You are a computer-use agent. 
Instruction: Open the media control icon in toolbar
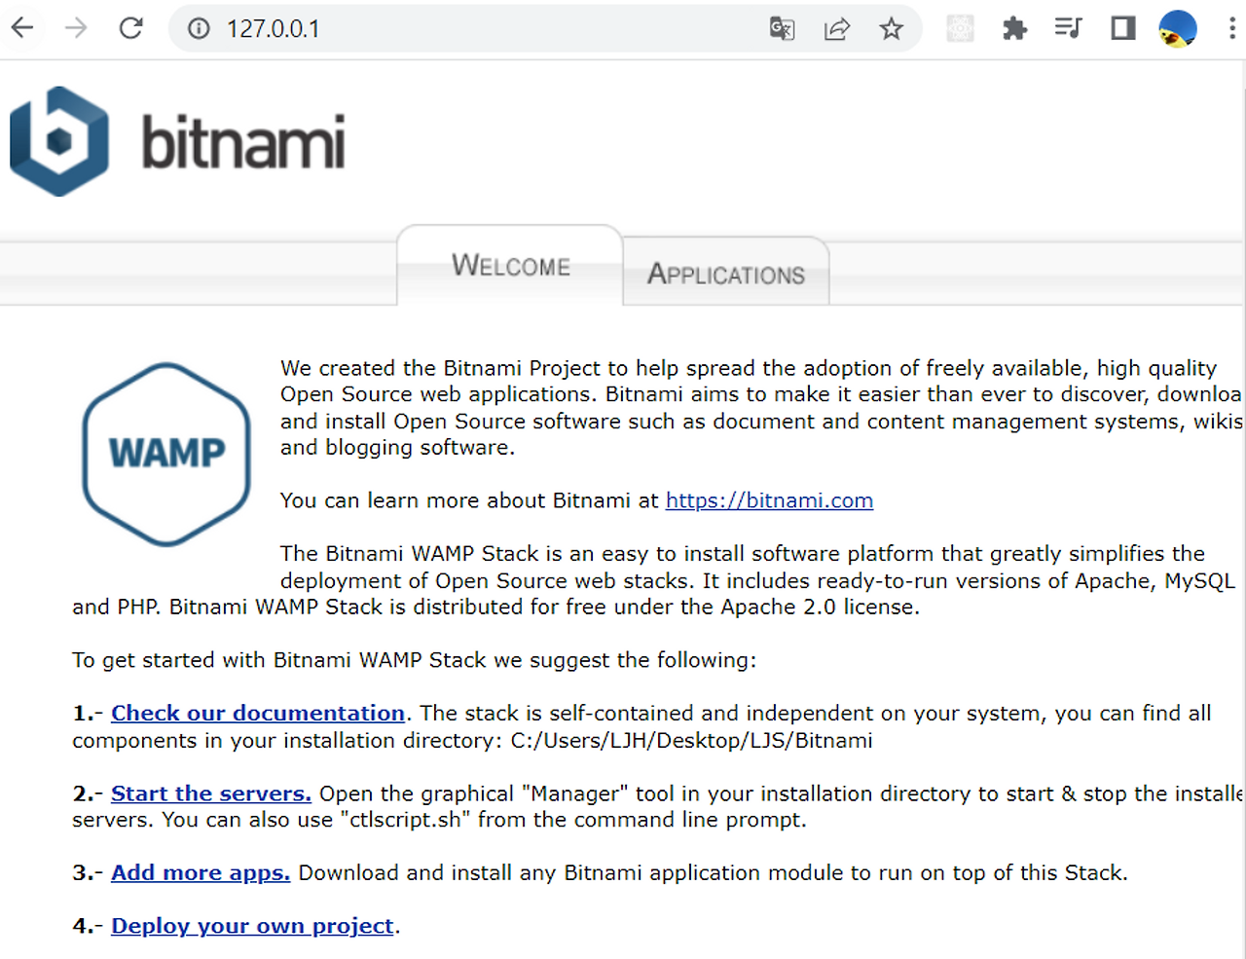click(1068, 28)
